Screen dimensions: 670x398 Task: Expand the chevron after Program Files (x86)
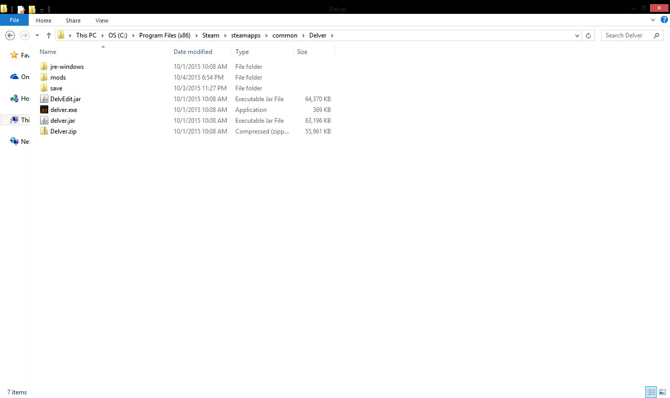pos(196,35)
